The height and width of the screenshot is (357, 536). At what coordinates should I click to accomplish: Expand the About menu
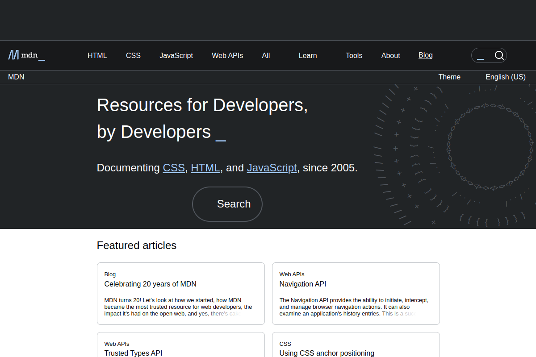pyautogui.click(x=391, y=55)
